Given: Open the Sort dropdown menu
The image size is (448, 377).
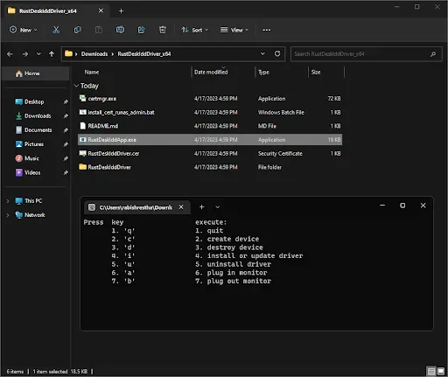Looking at the screenshot, I should click(x=194, y=30).
